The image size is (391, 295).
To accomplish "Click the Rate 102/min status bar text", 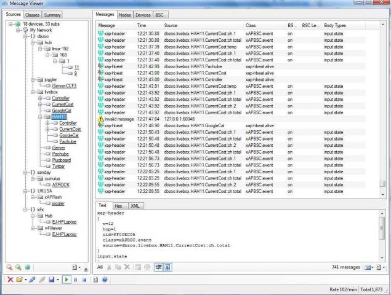I will tap(343, 289).
